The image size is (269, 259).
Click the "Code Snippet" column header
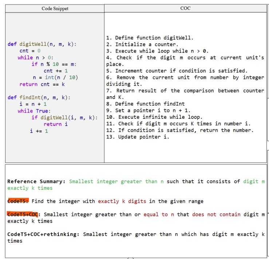[x=55, y=8]
